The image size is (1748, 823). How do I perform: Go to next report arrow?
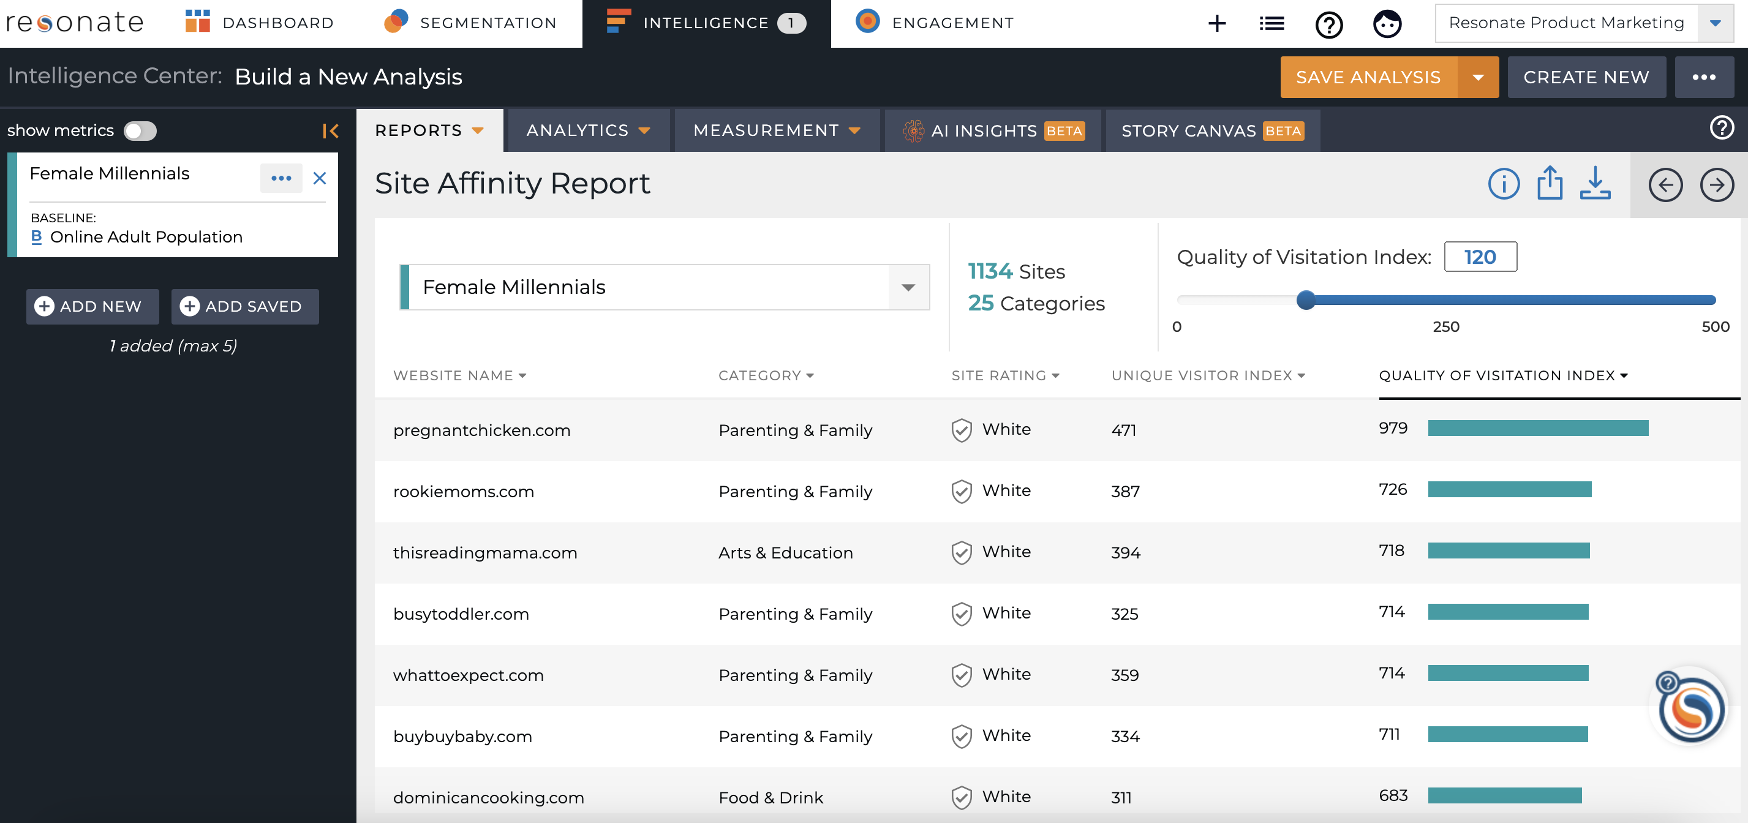coord(1717,184)
